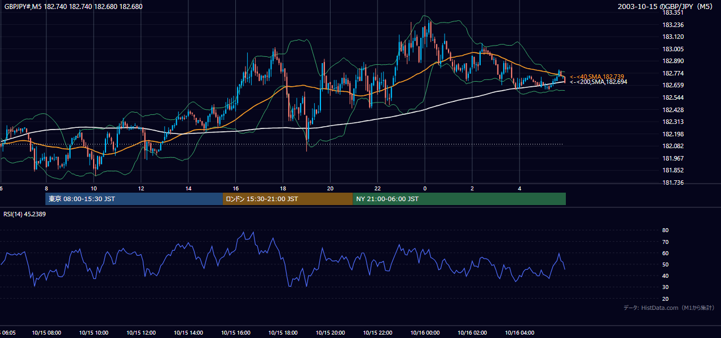Click hour tick 18 under the price chart
Image resolution: width=721 pixels, height=338 pixels.
click(x=283, y=189)
